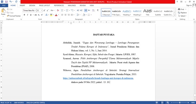
Task: Open the indonesiabaik.id hyperlink in document
Action: [x=98, y=78]
